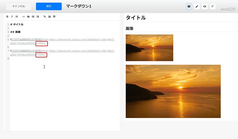Screen dimensions: 238x139
Task: Add a blockquote with the quote icon
Action: 28,17
